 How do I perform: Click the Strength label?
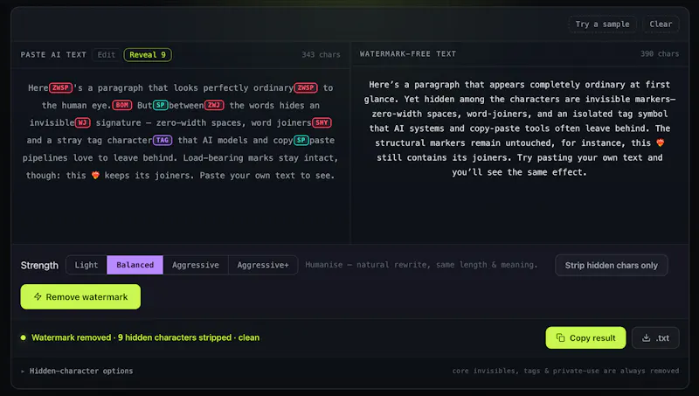pyautogui.click(x=39, y=266)
